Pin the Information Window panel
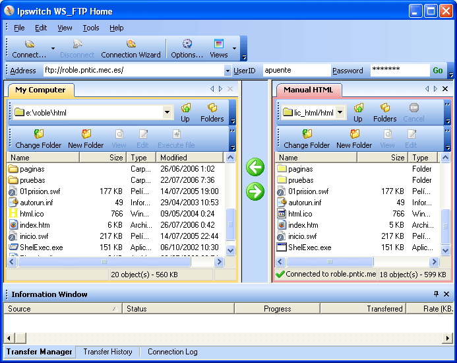 tap(436, 294)
